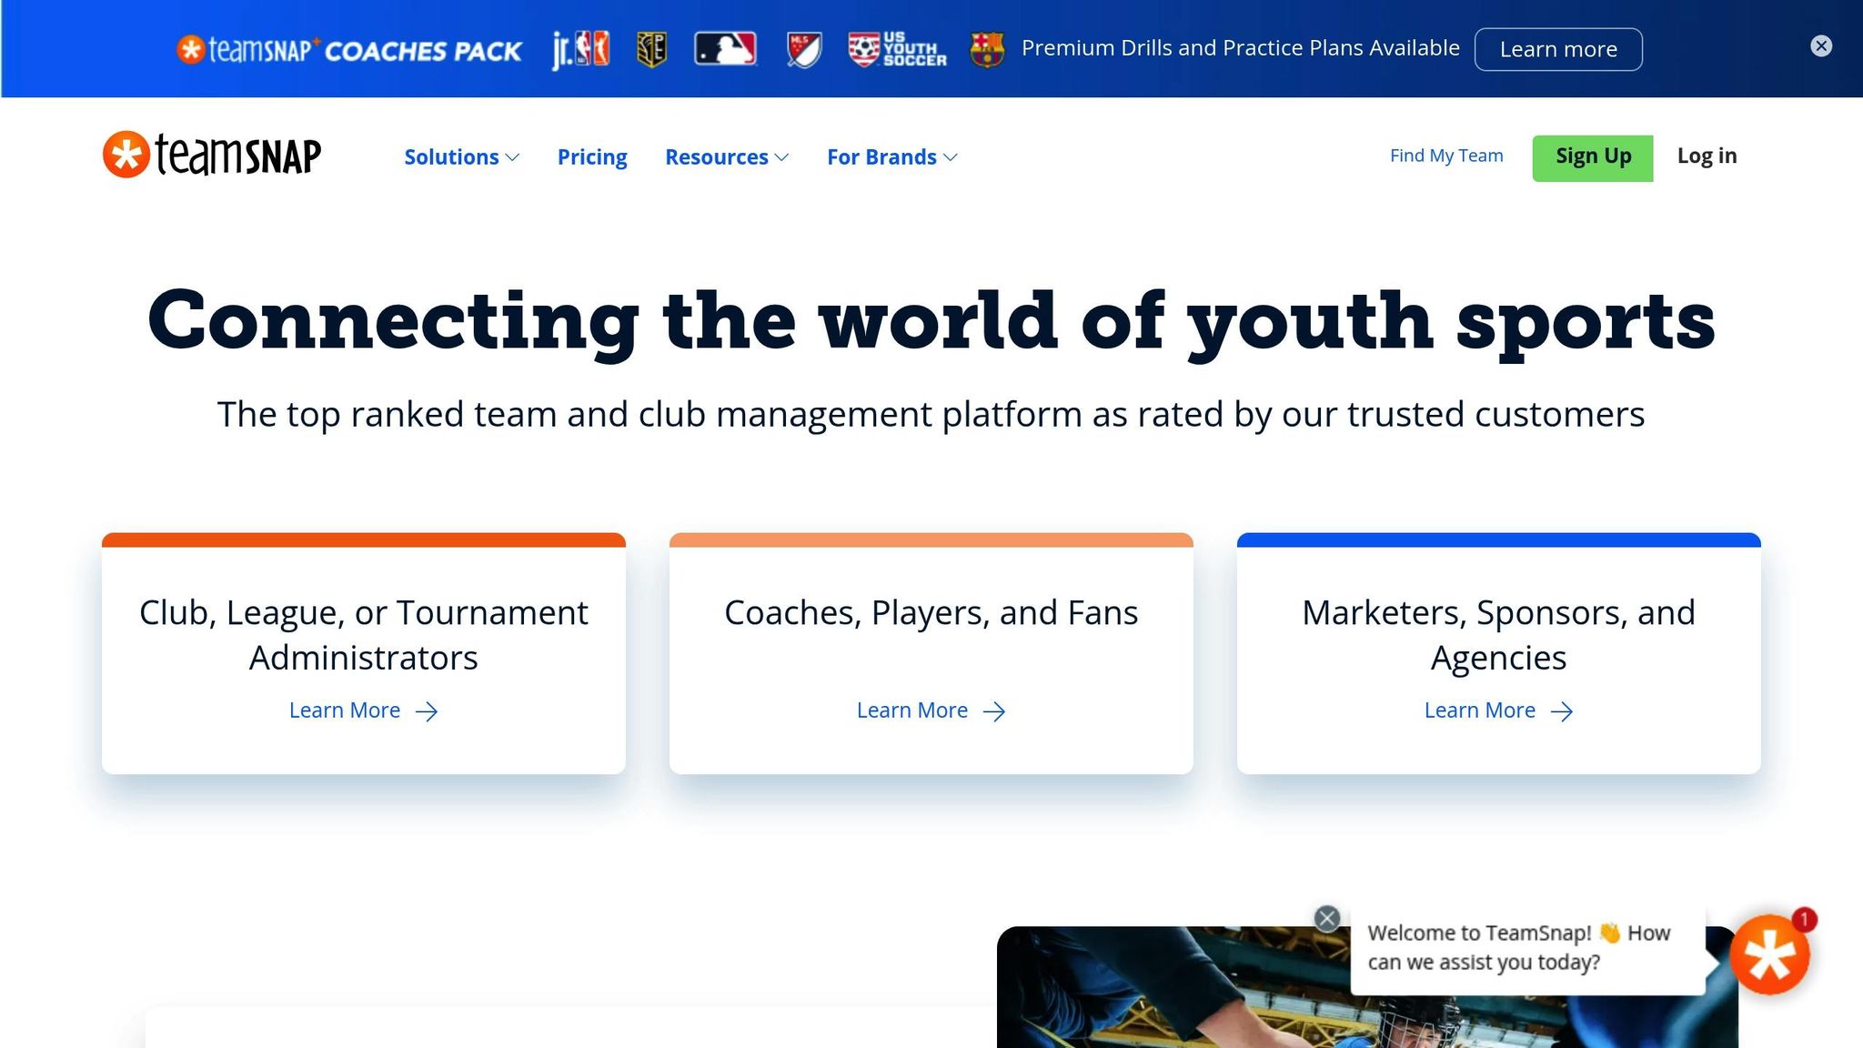This screenshot has width=1863, height=1048.
Task: Click the Welcome to TeamSnap chat message
Action: pyautogui.click(x=1527, y=948)
